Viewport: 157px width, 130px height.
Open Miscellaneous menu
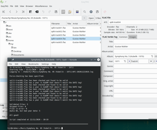click(x=41, y=6)
